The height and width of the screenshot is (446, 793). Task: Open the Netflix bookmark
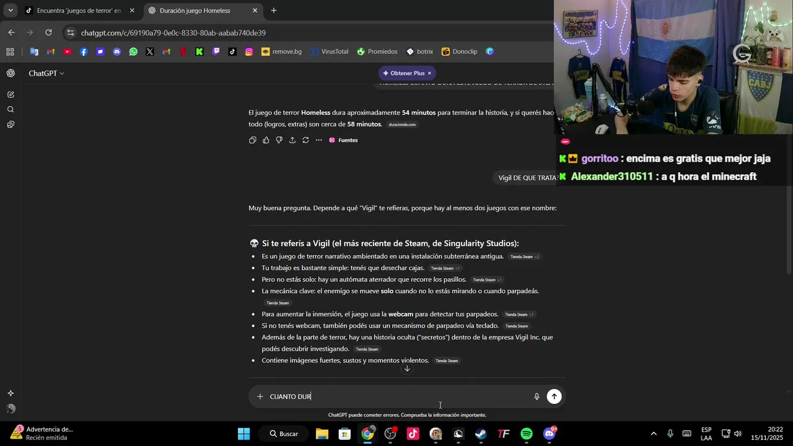pos(183,51)
